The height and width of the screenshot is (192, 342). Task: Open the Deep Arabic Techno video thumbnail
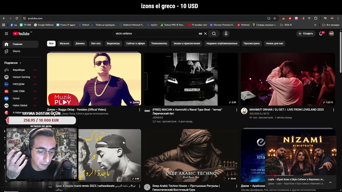[x=191, y=155]
